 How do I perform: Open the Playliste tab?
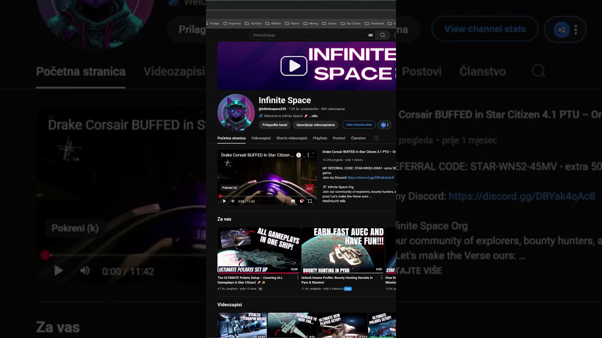(x=320, y=138)
